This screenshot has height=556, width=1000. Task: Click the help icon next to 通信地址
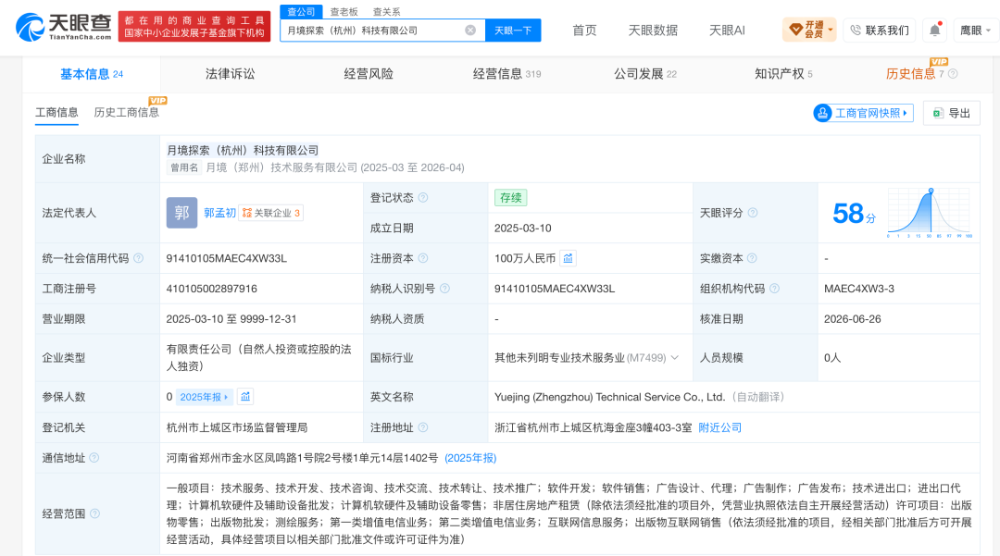pos(94,457)
